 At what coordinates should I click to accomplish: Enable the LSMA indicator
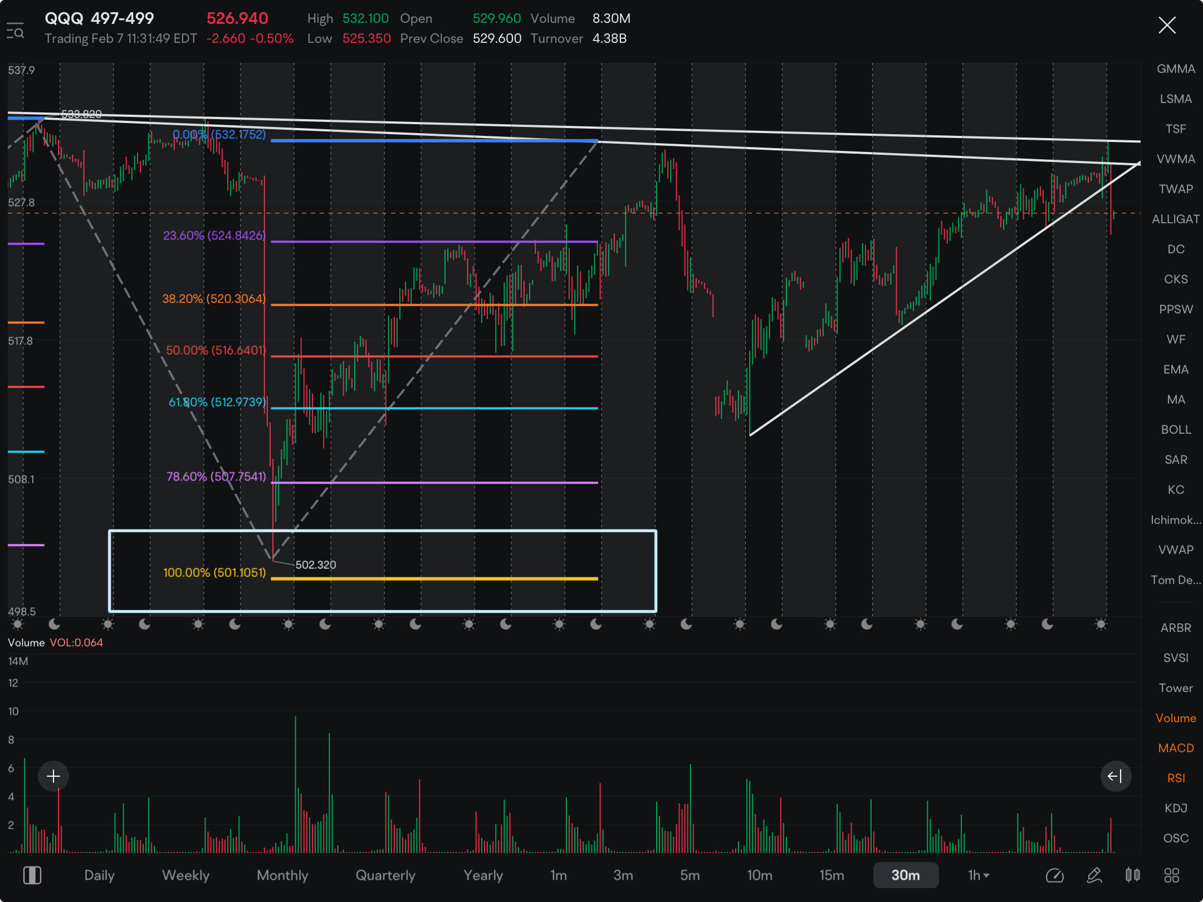click(1176, 99)
